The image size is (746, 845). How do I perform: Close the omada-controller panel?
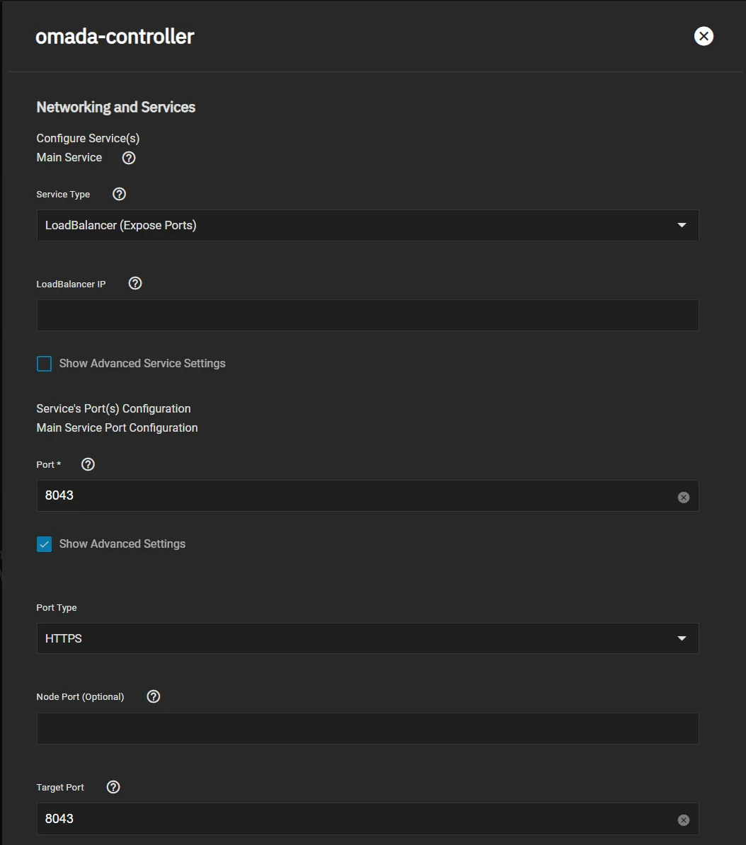(704, 36)
